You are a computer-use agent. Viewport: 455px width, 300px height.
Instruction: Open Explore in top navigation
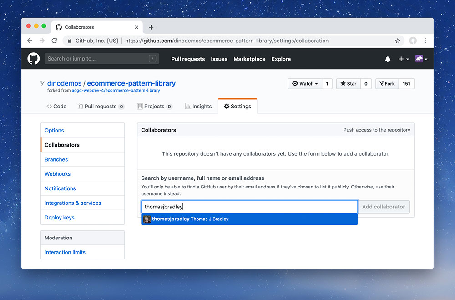click(x=281, y=59)
